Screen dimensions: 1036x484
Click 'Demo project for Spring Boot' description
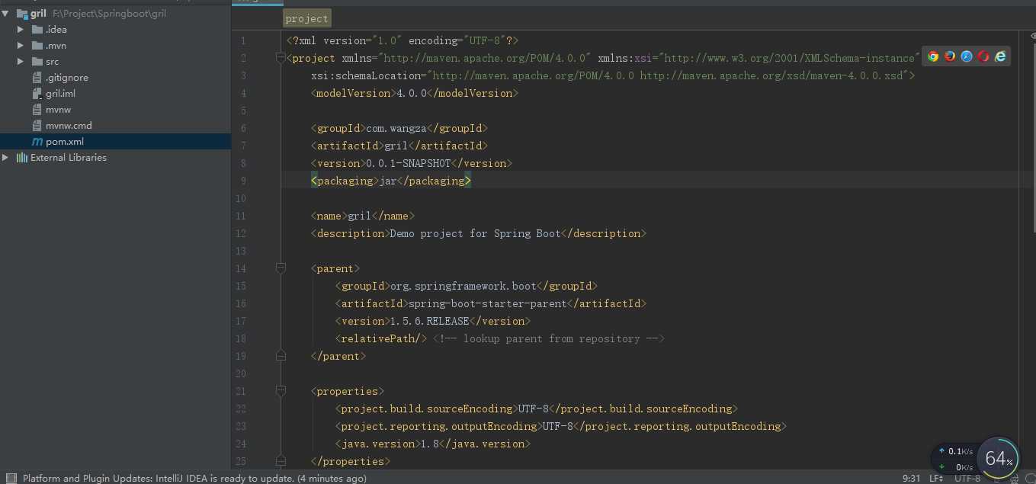pos(475,233)
